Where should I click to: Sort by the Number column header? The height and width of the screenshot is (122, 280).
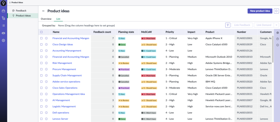tap(241, 32)
